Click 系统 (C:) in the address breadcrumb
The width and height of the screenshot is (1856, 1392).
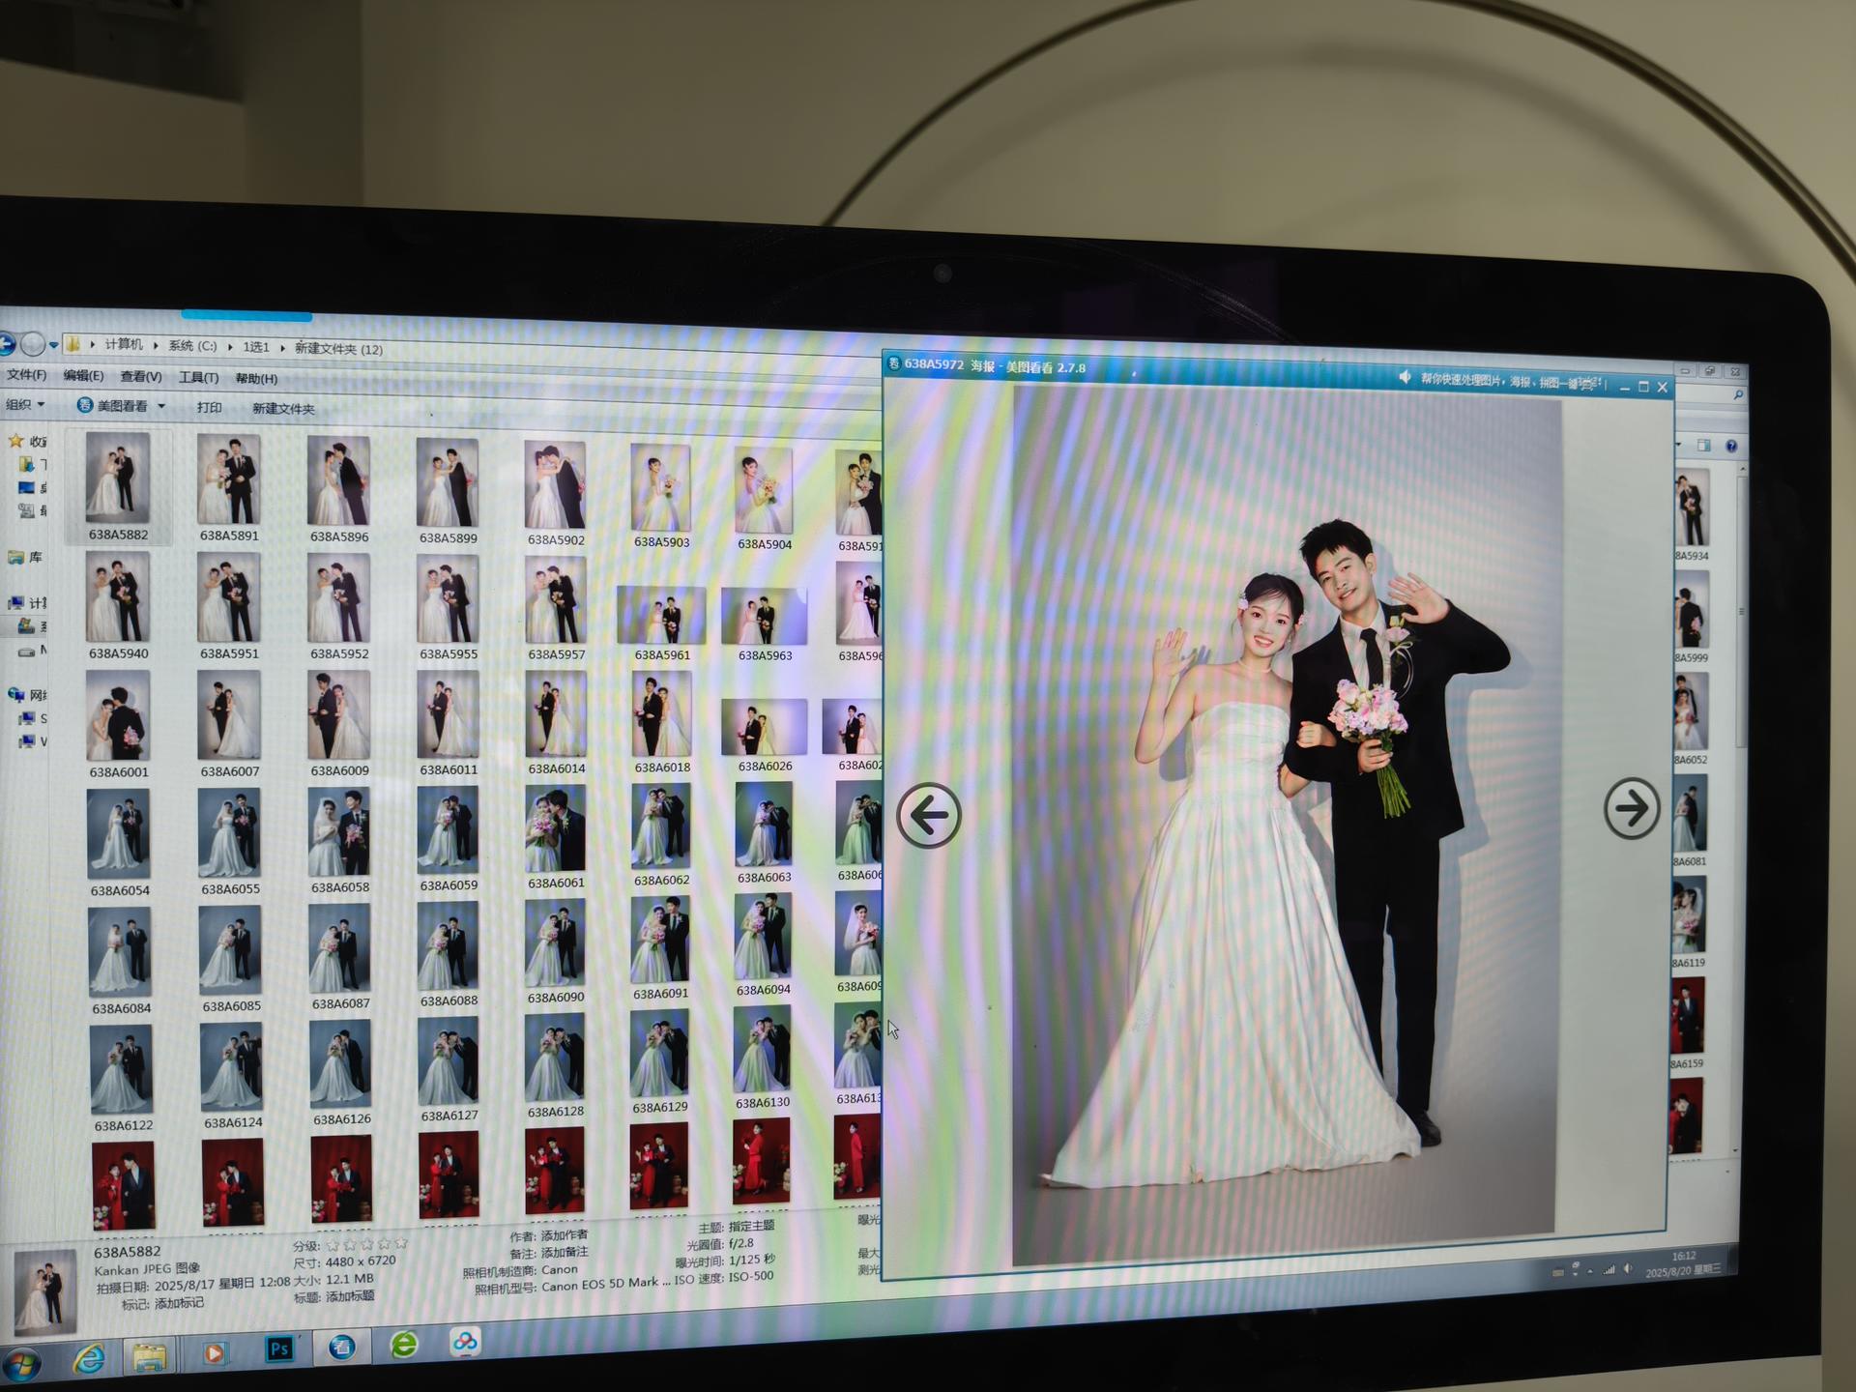point(192,345)
